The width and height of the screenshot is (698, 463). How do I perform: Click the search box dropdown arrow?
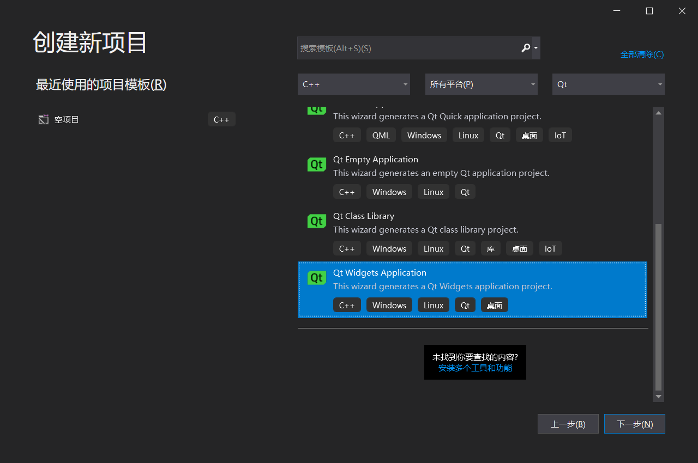pyautogui.click(x=535, y=48)
